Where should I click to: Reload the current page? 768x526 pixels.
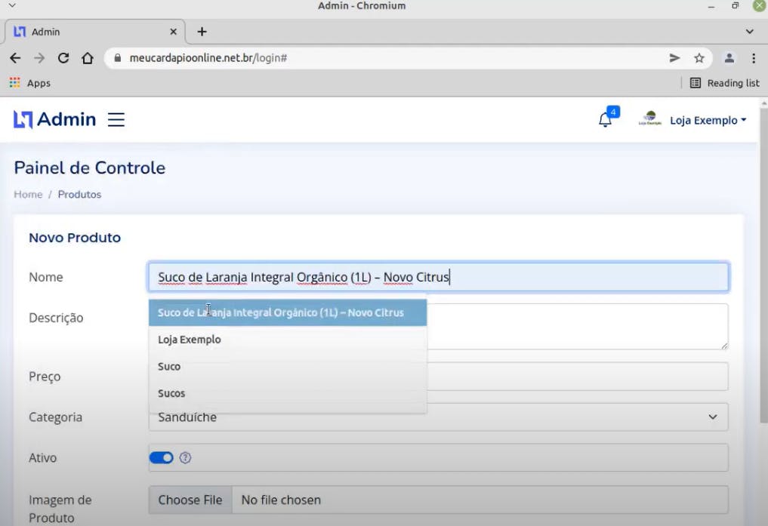(x=63, y=58)
